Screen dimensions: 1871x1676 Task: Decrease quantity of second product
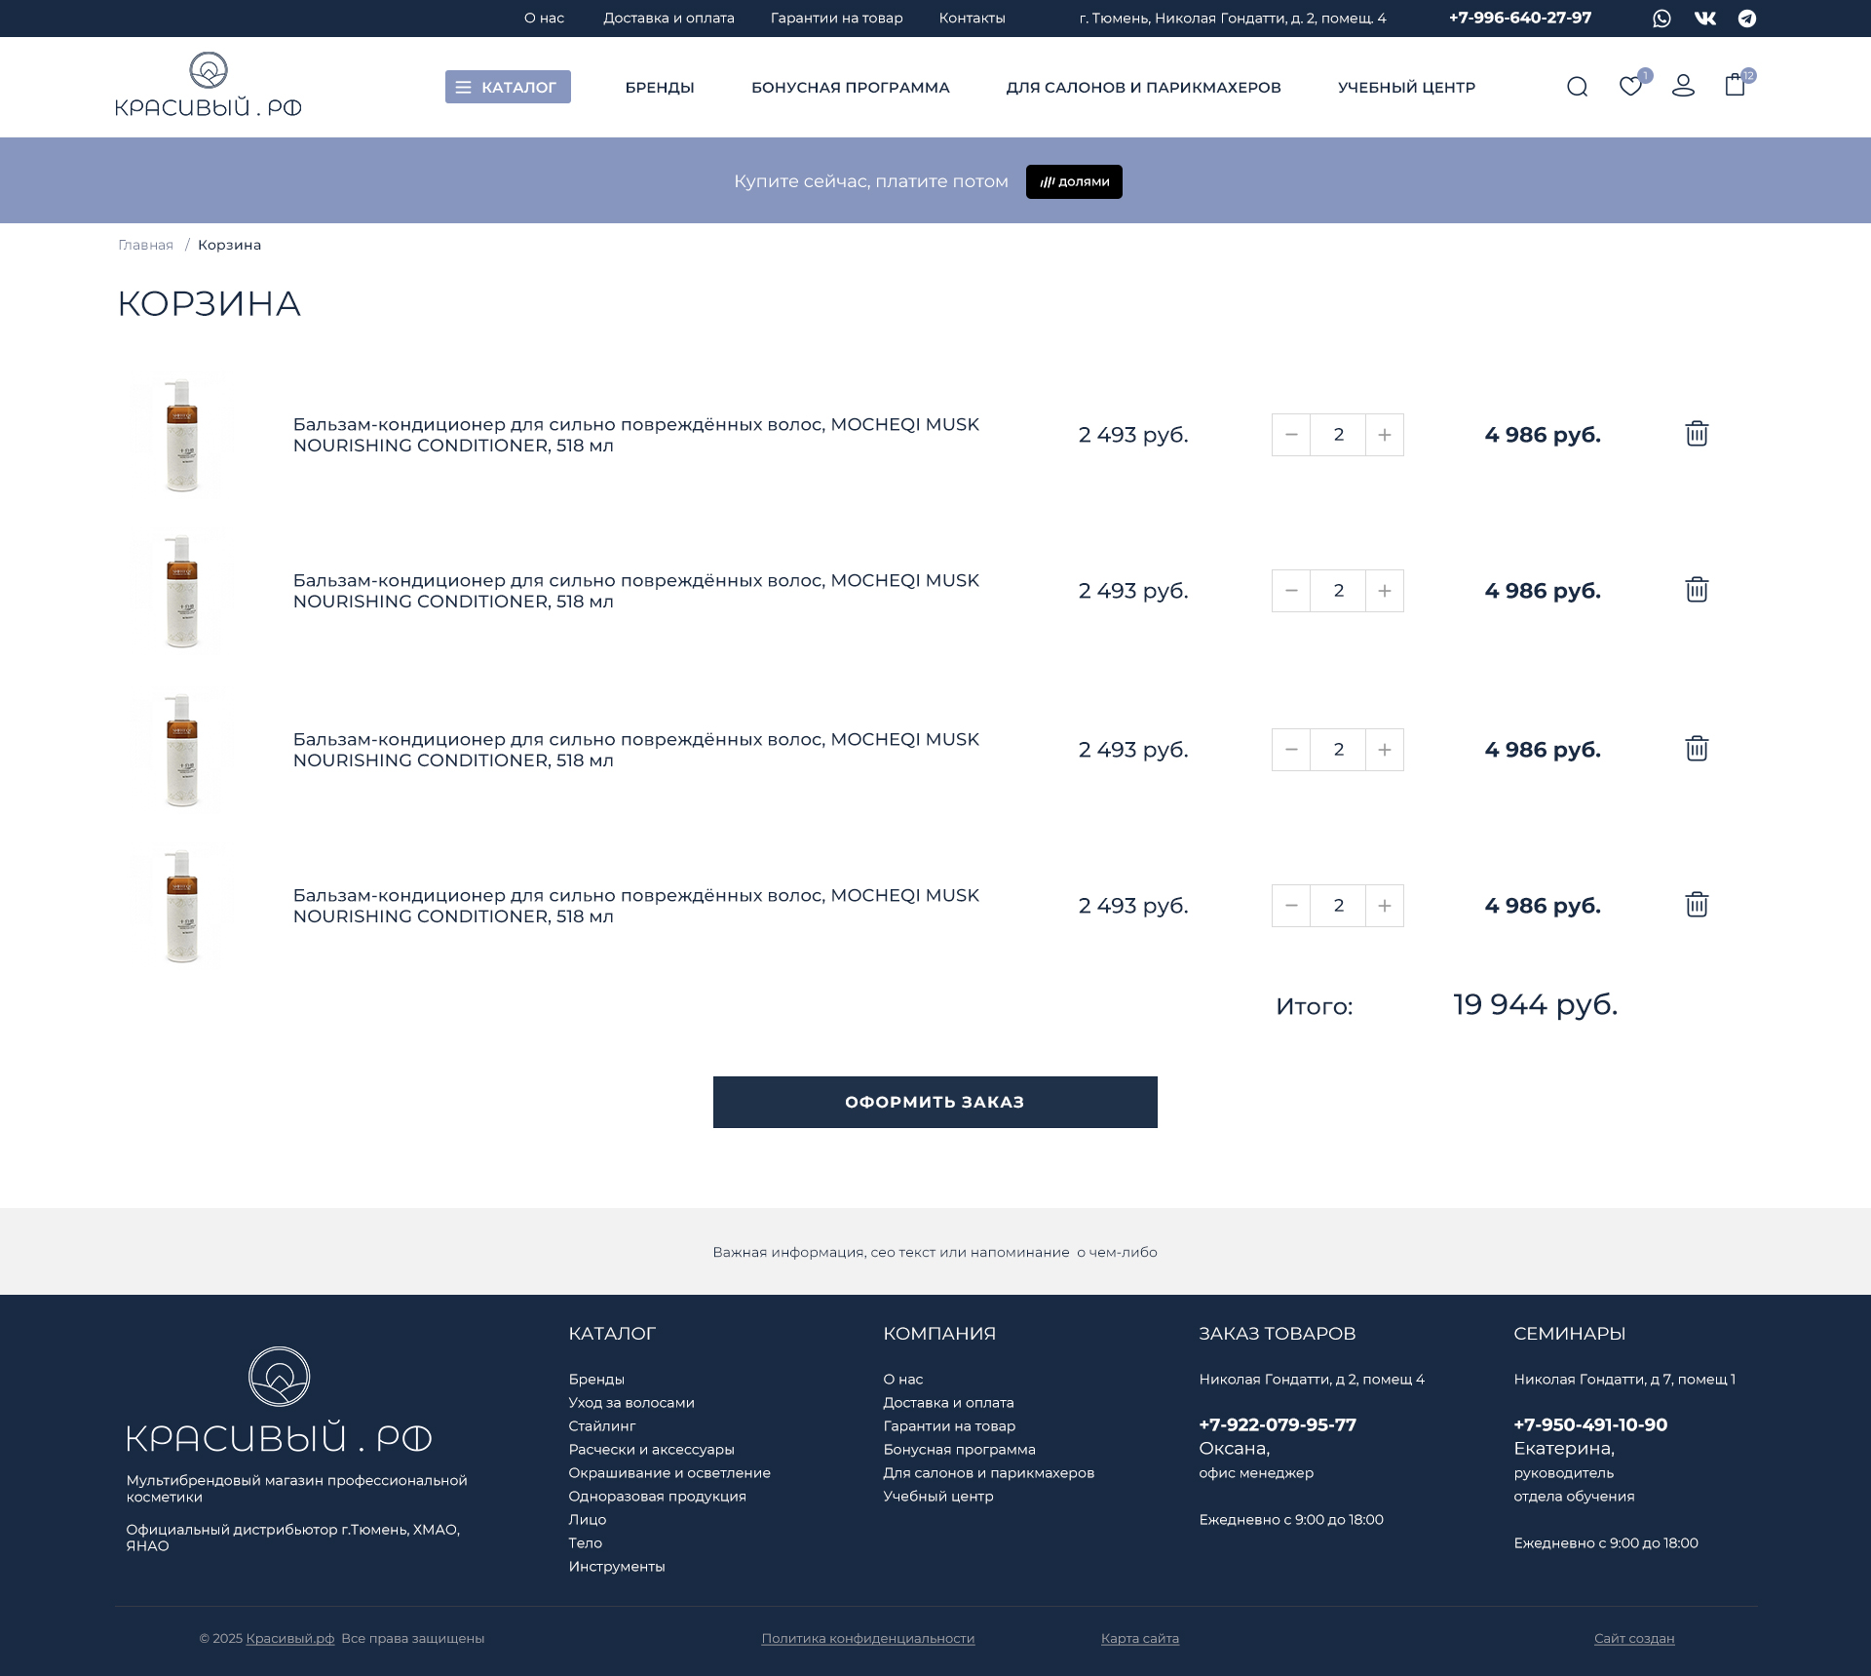(x=1291, y=591)
